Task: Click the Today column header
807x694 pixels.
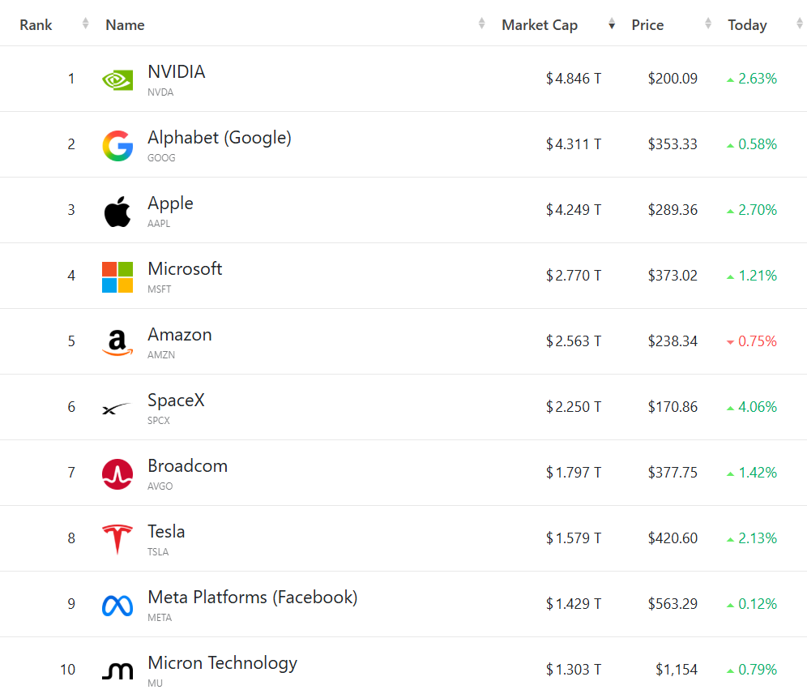Action: [x=747, y=24]
